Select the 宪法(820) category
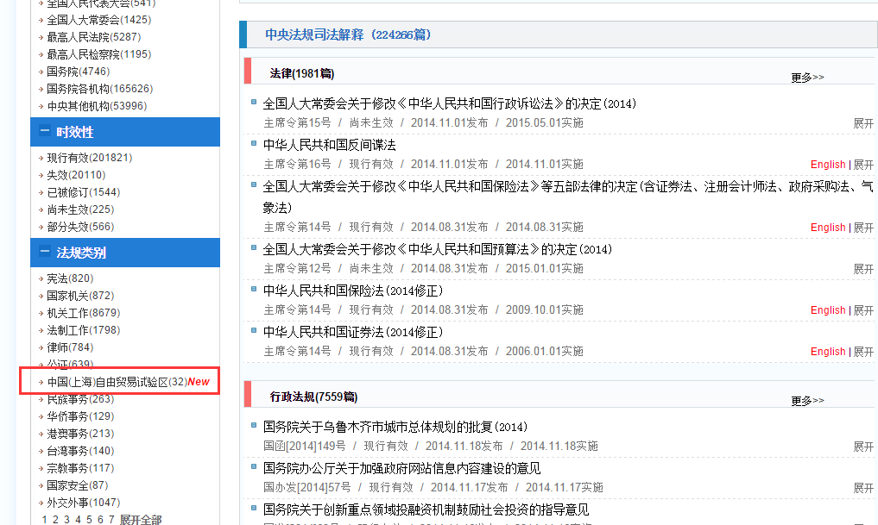 pyautogui.click(x=69, y=278)
